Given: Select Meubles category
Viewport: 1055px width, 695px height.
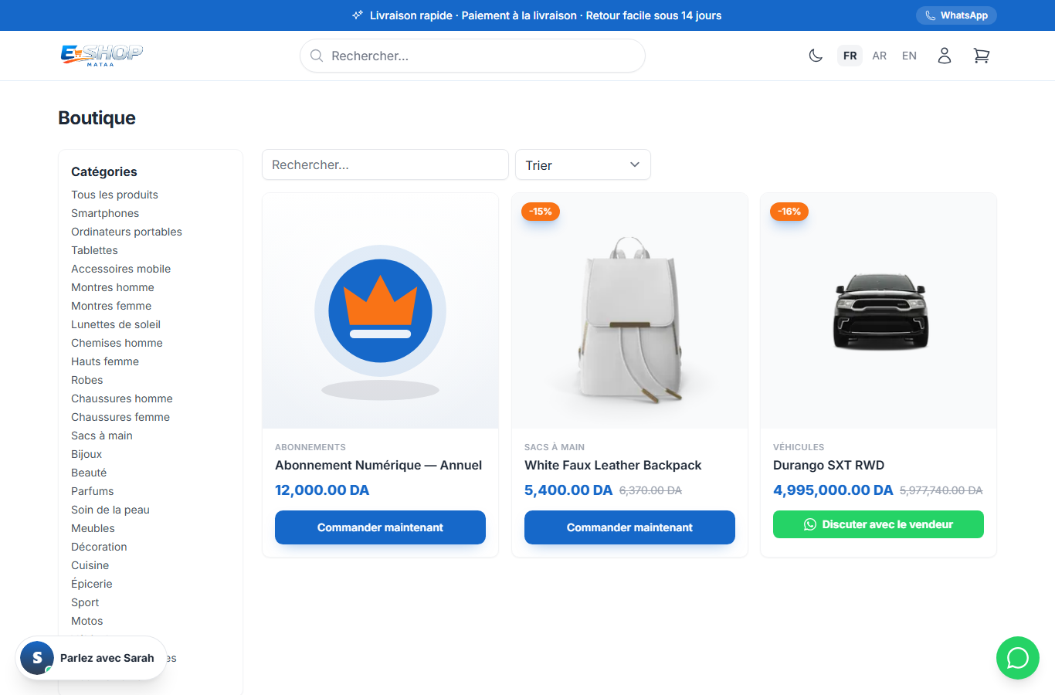Looking at the screenshot, I should [x=93, y=528].
